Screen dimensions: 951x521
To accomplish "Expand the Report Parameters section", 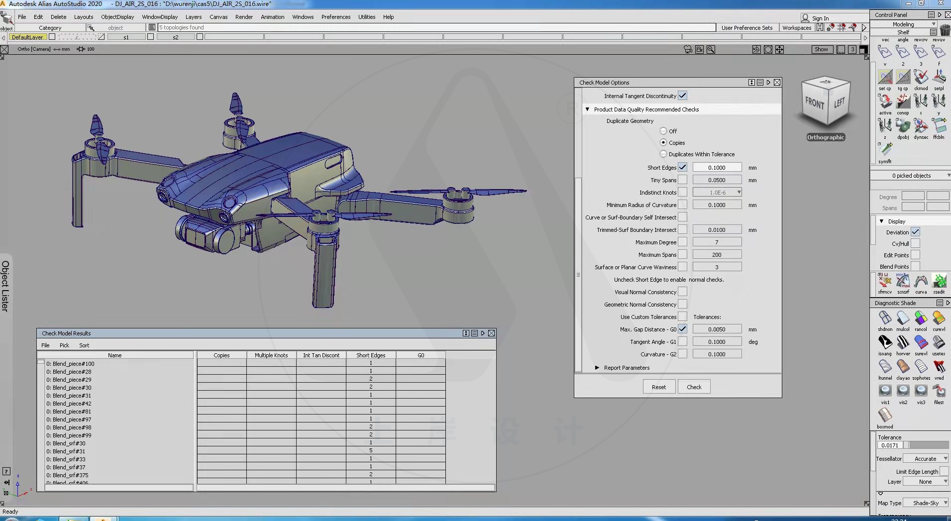I will click(x=597, y=368).
